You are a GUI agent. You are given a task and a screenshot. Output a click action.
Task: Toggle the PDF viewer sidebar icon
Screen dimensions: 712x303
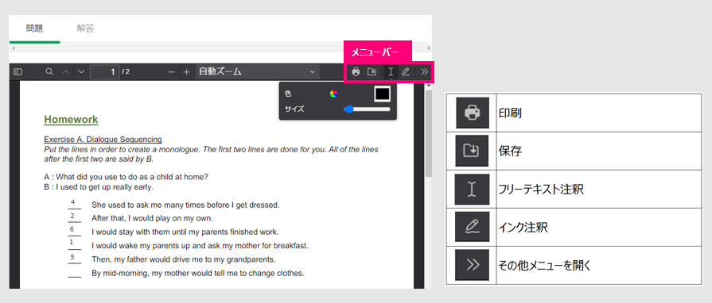click(18, 71)
